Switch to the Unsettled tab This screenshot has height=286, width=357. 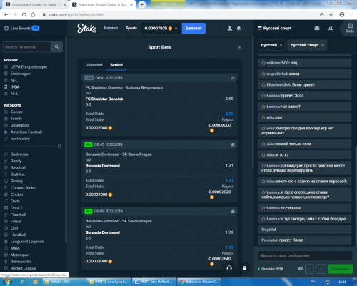coord(94,65)
